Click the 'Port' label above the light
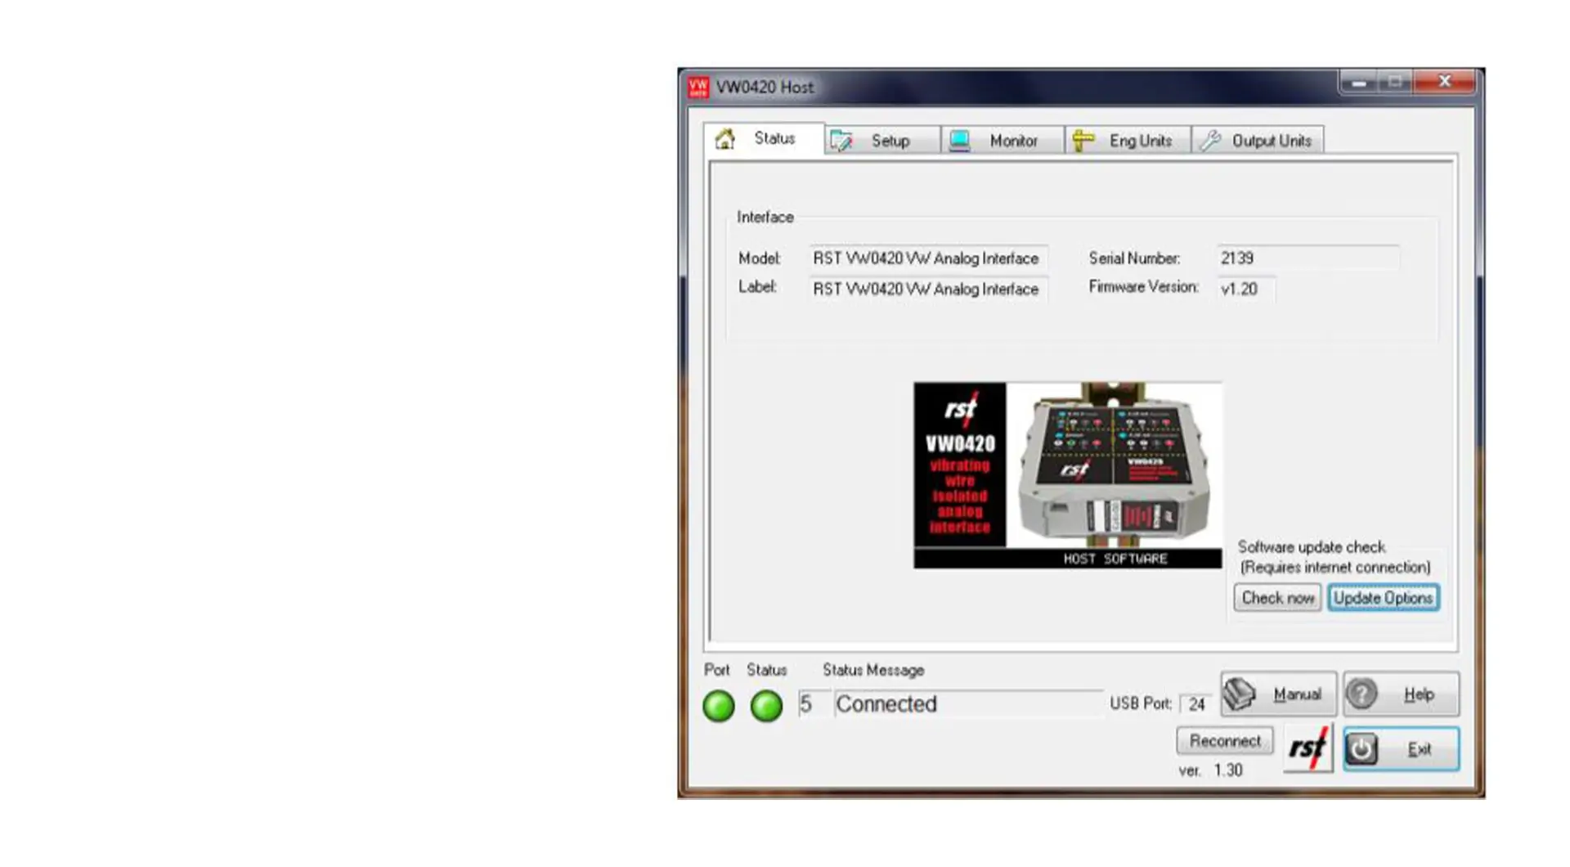The image size is (1570, 867). (x=716, y=671)
